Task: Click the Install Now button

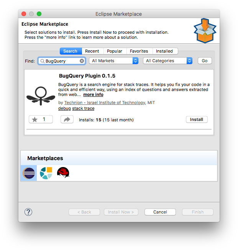Action: pyautogui.click(x=121, y=212)
